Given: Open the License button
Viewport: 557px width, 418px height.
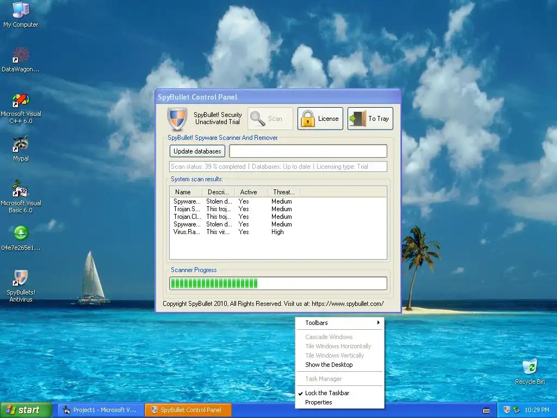Looking at the screenshot, I should click(320, 119).
